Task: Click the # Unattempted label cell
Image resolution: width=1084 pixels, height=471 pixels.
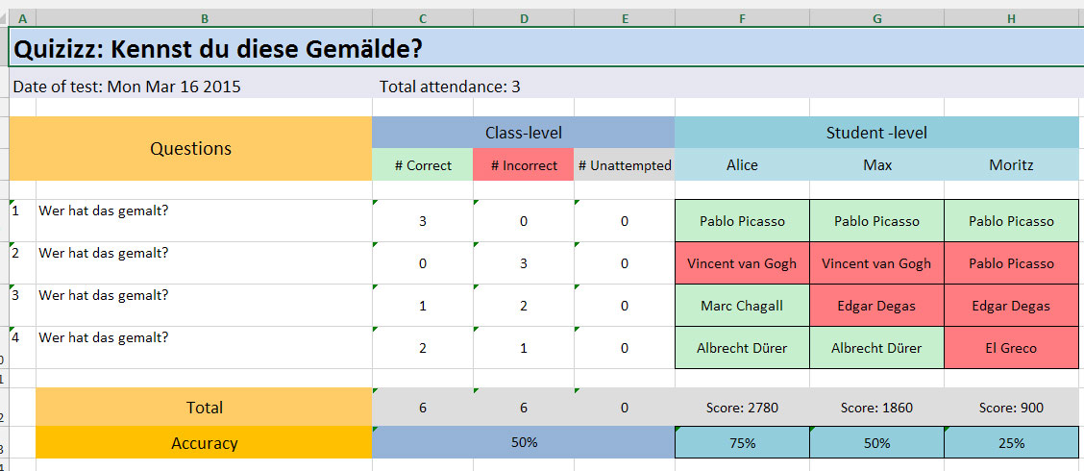Action: 625,165
